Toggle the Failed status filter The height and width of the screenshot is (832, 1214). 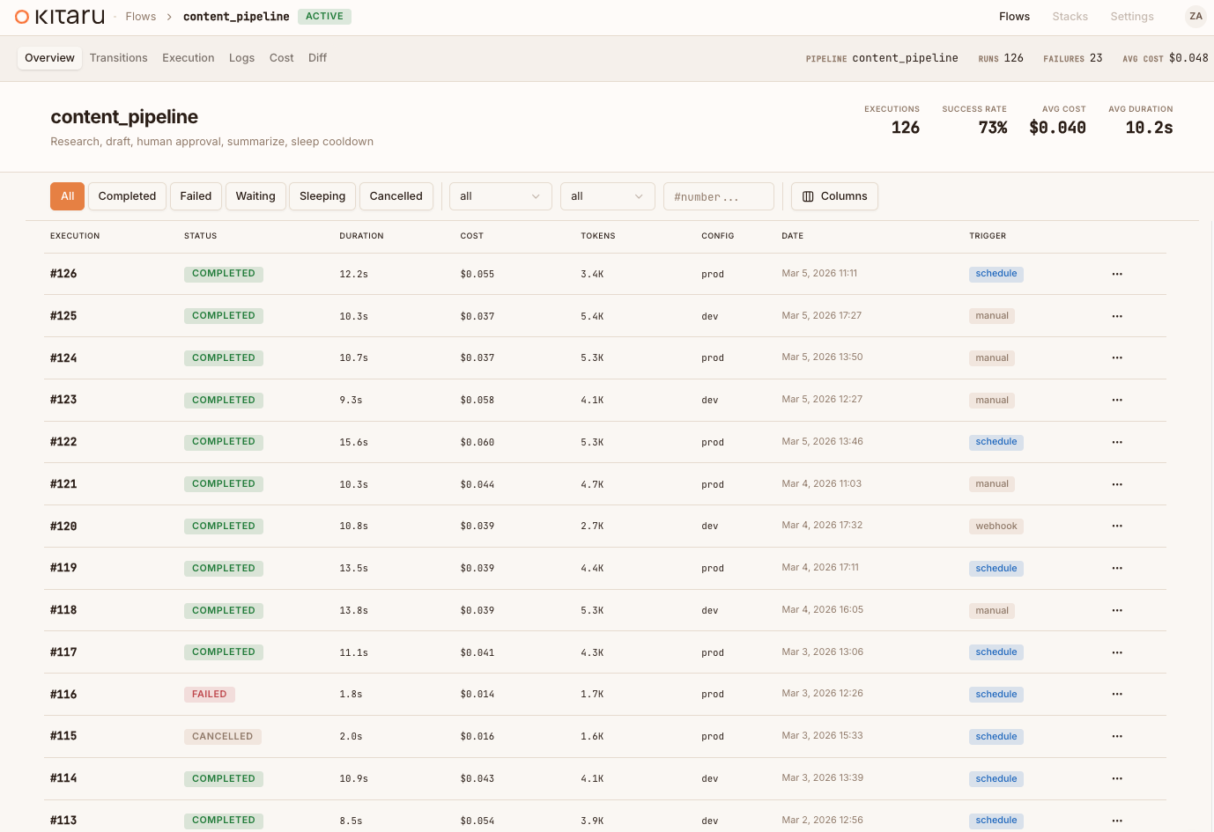(x=196, y=196)
